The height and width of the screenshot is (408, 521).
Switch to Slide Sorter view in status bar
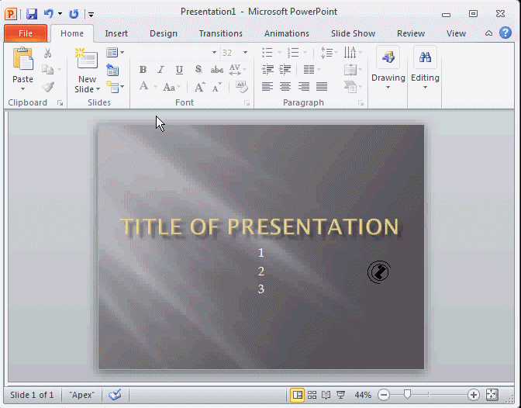(312, 395)
